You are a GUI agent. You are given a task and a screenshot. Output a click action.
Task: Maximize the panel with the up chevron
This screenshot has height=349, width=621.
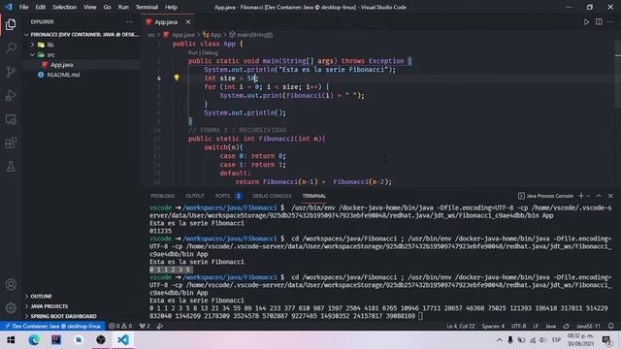click(x=599, y=196)
